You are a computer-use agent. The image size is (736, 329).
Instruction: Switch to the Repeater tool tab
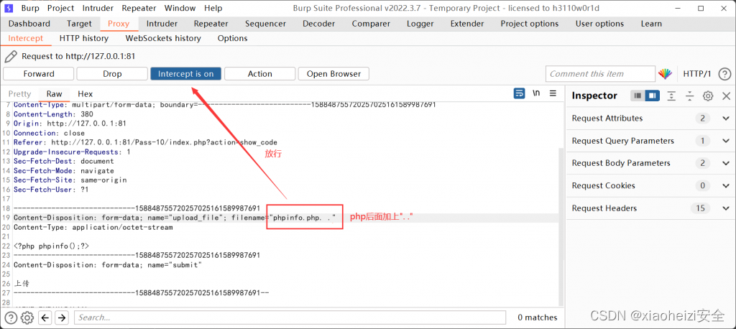click(x=211, y=24)
